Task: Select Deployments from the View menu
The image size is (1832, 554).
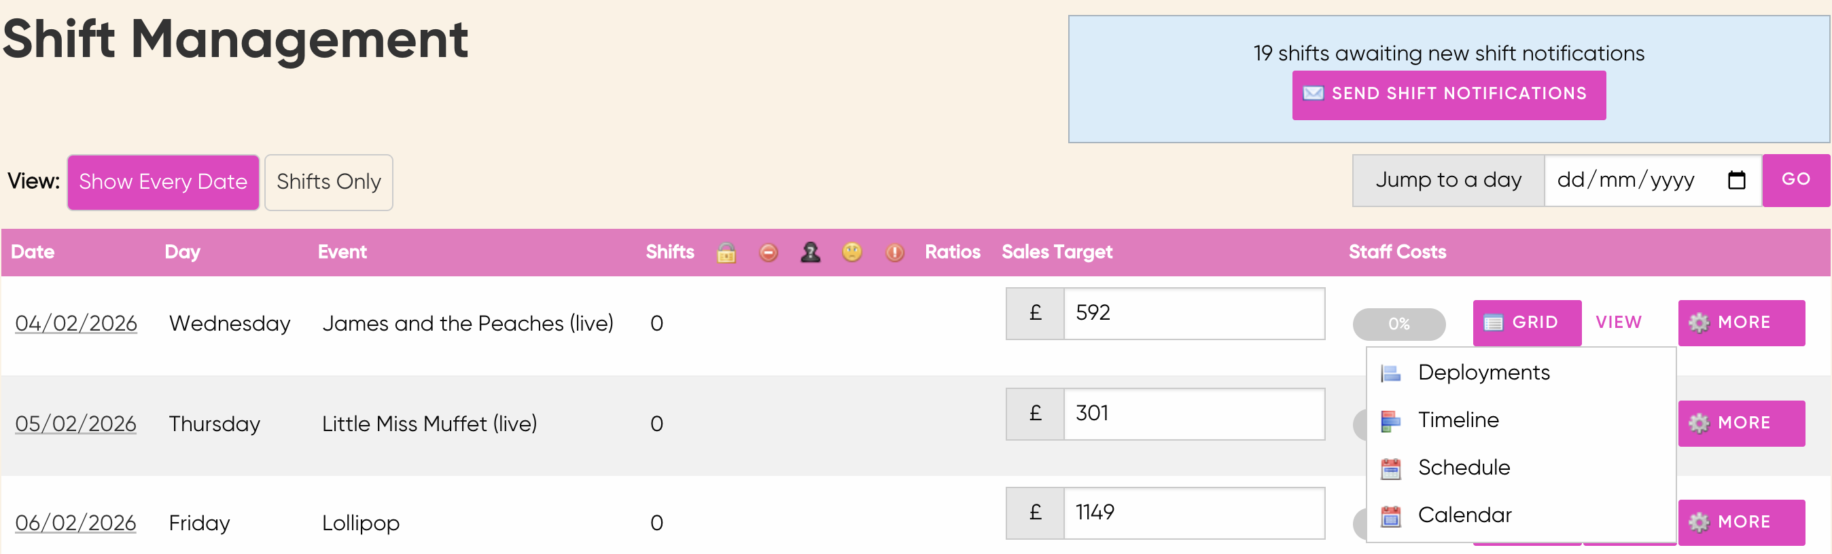Action: click(1483, 373)
